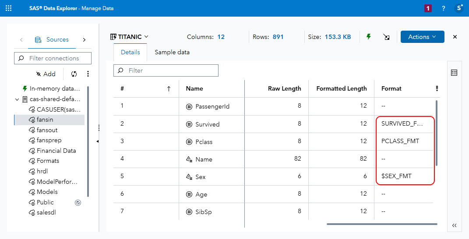Open the Format column options icon
The width and height of the screenshot is (469, 239).
click(x=437, y=88)
